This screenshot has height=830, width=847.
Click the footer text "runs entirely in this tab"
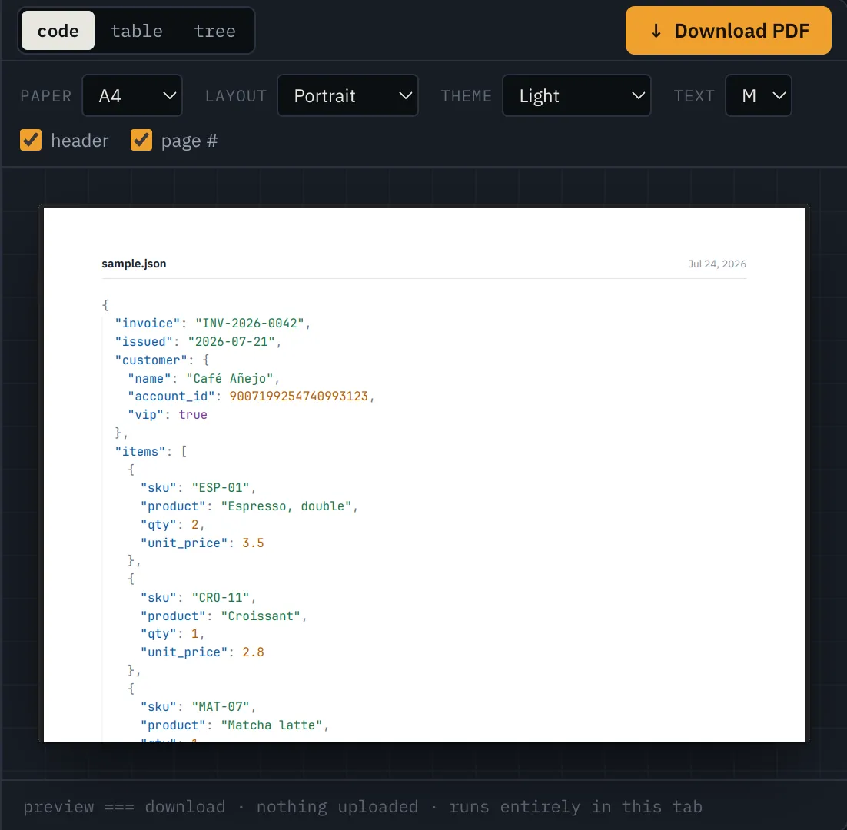coord(576,807)
